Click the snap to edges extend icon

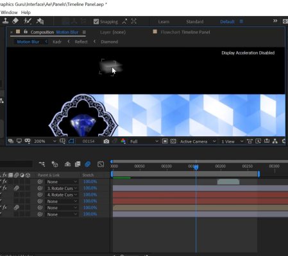(124, 21)
